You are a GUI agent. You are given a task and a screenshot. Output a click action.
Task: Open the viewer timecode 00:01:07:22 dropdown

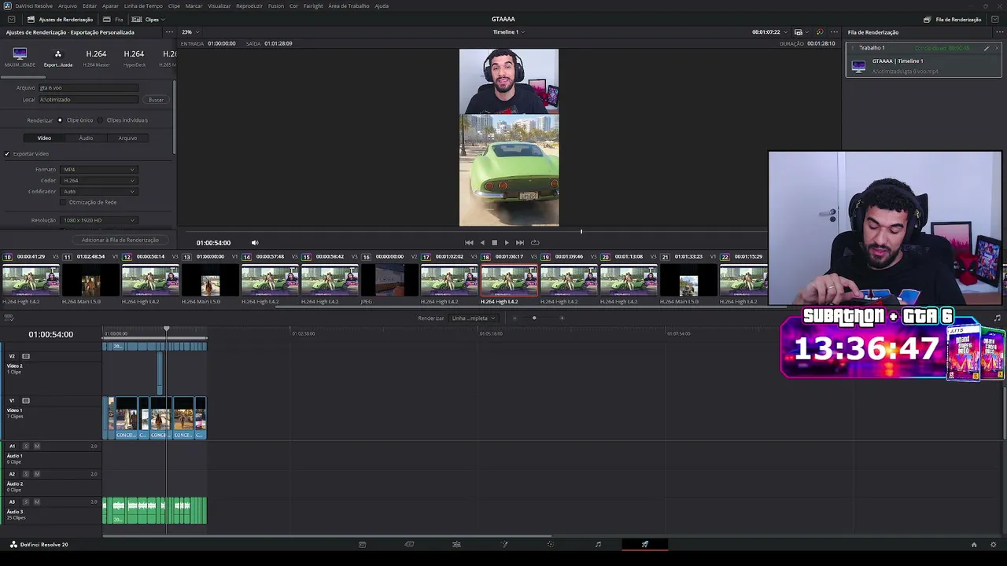[769, 32]
